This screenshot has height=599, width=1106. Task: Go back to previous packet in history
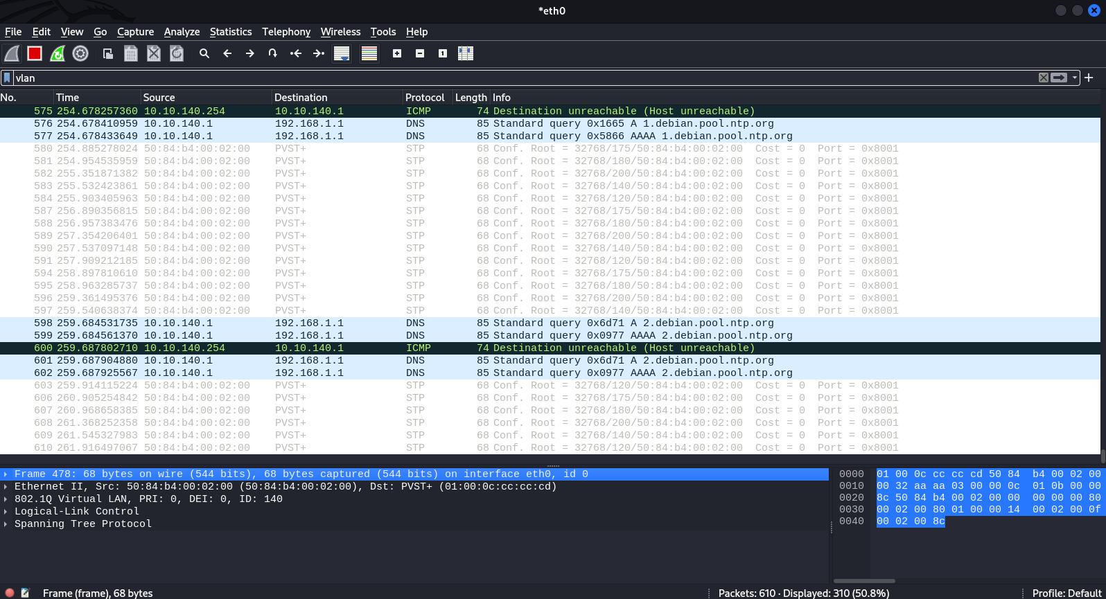tap(227, 53)
